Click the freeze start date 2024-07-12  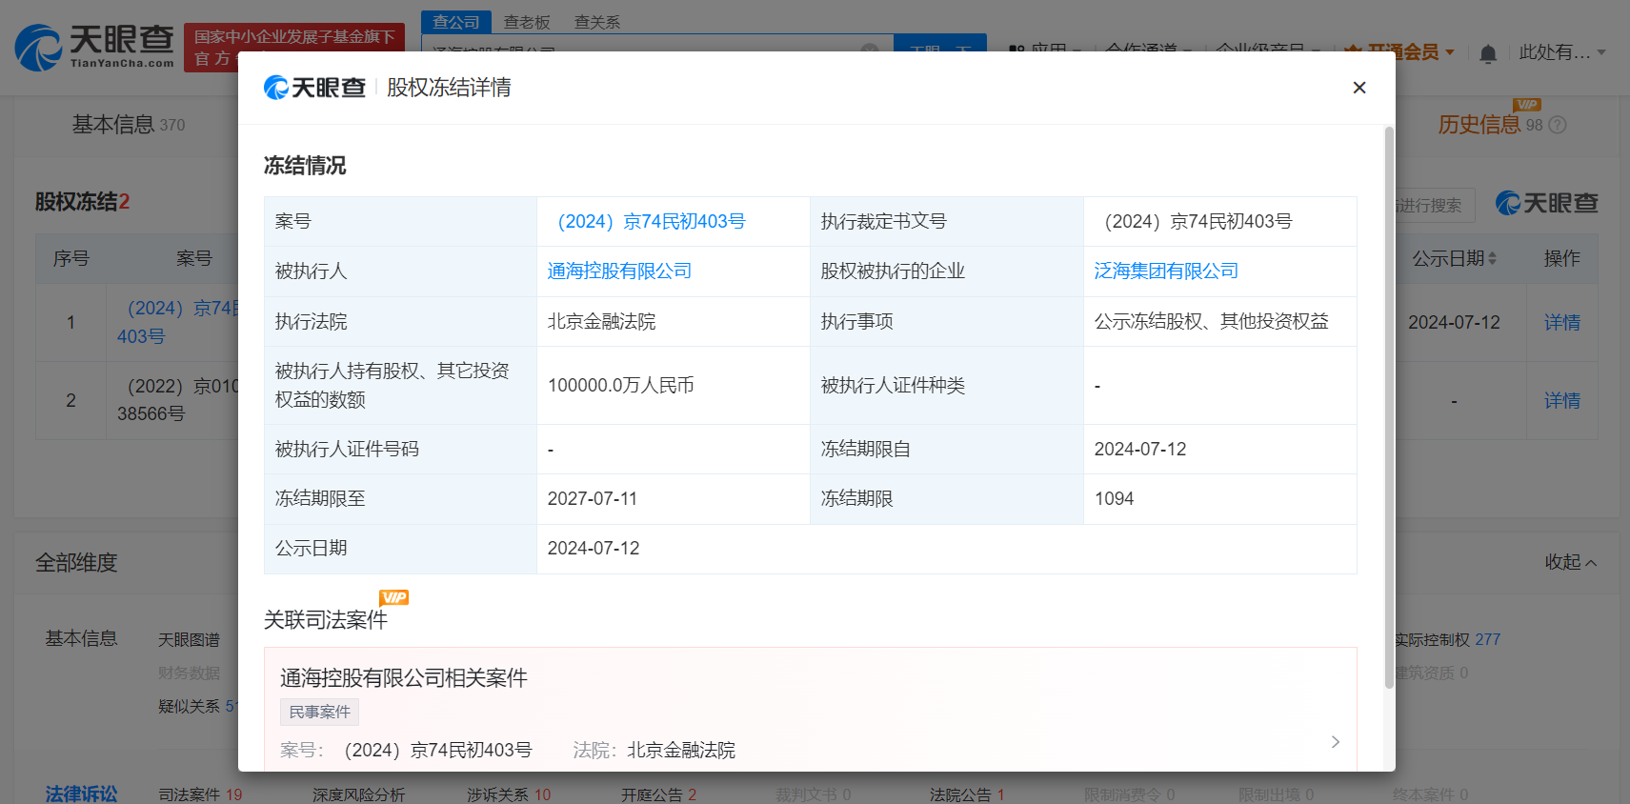(x=1140, y=449)
